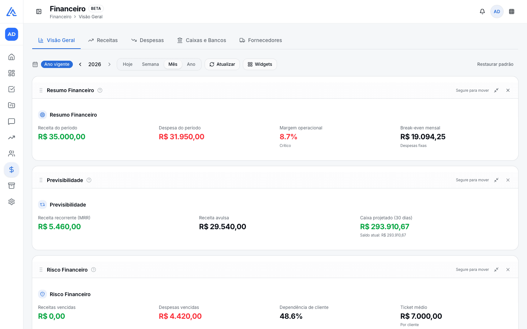Viewport: 527px width, 329px height.
Task: Select the Hoje period option
Action: pos(128,64)
